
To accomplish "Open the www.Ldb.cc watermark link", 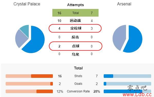I will coord(137,94).
